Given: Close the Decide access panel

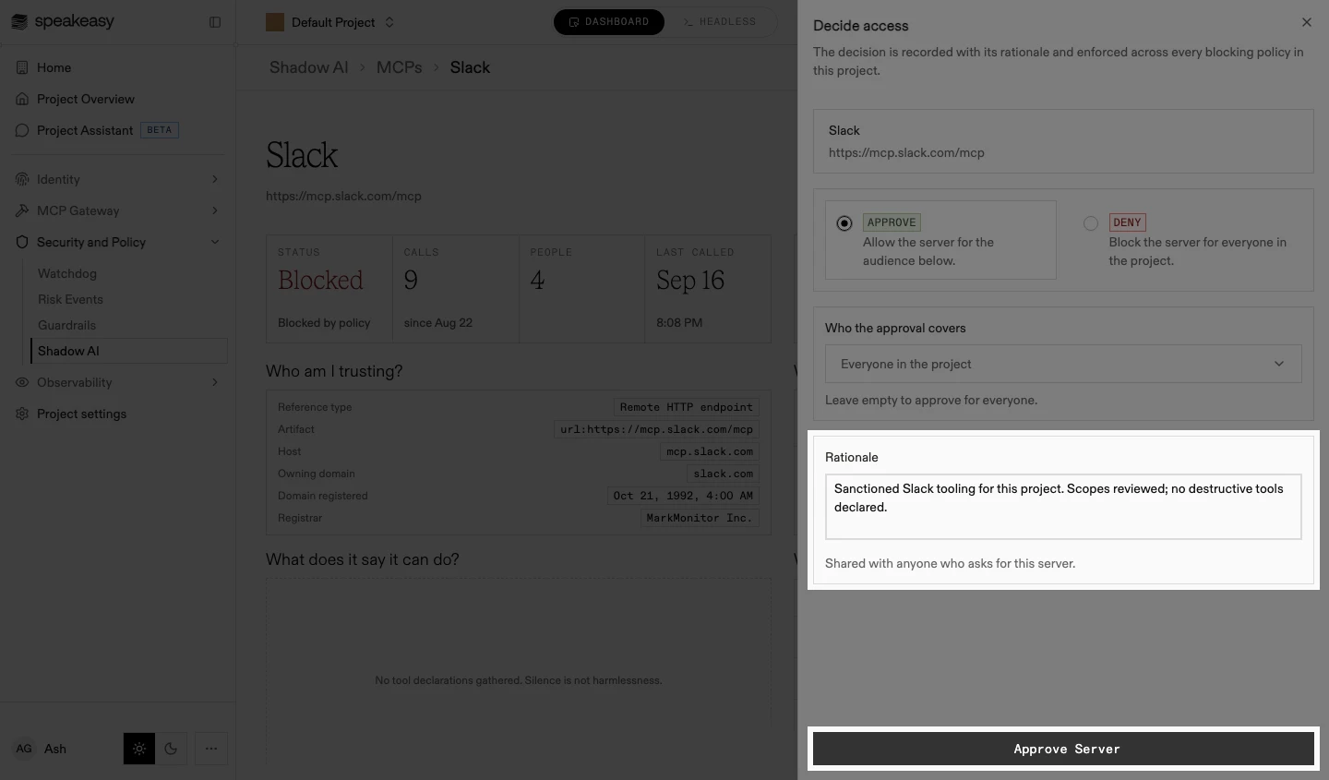Looking at the screenshot, I should click(x=1306, y=22).
